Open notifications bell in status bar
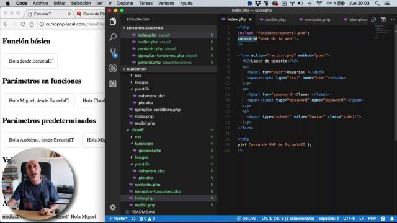This screenshot has width=397, height=223. point(392,219)
